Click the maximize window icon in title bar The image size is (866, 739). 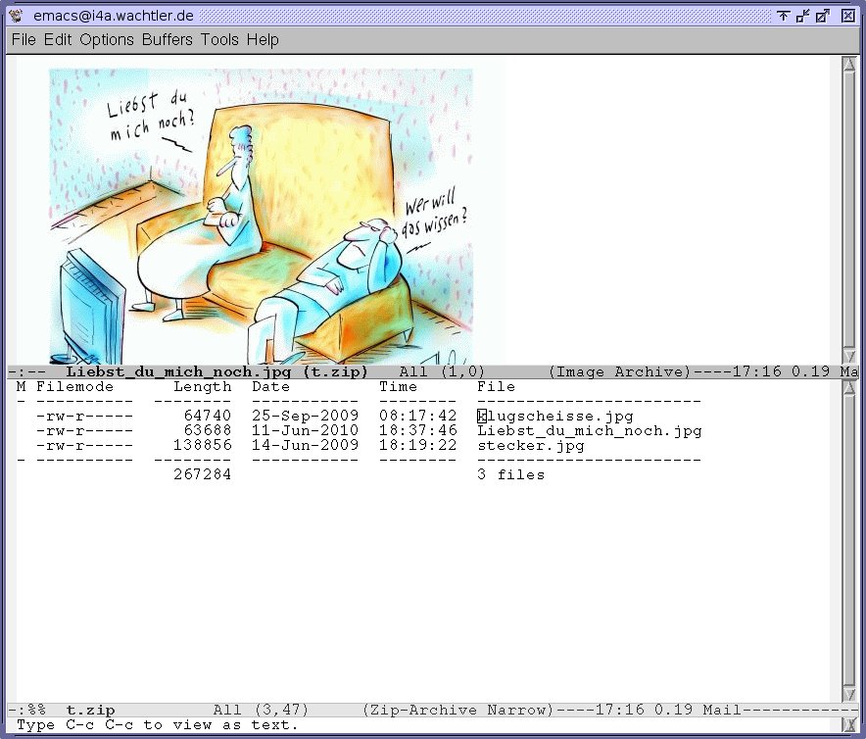pyautogui.click(x=823, y=16)
